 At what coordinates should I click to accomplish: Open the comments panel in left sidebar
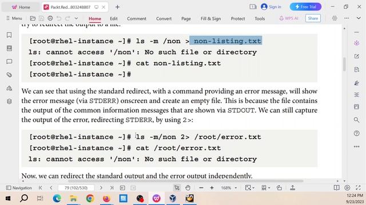coord(9,61)
